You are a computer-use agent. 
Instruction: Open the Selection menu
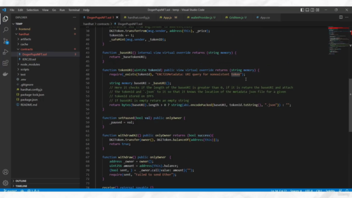point(32,10)
